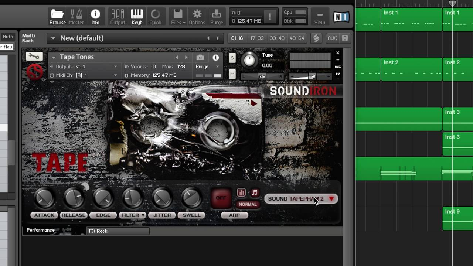The image size is (473, 266).
Task: Open the Files dropdown menu
Action: [178, 17]
